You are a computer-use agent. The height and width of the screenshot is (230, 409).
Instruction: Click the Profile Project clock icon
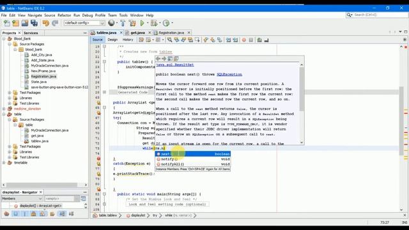click(166, 23)
